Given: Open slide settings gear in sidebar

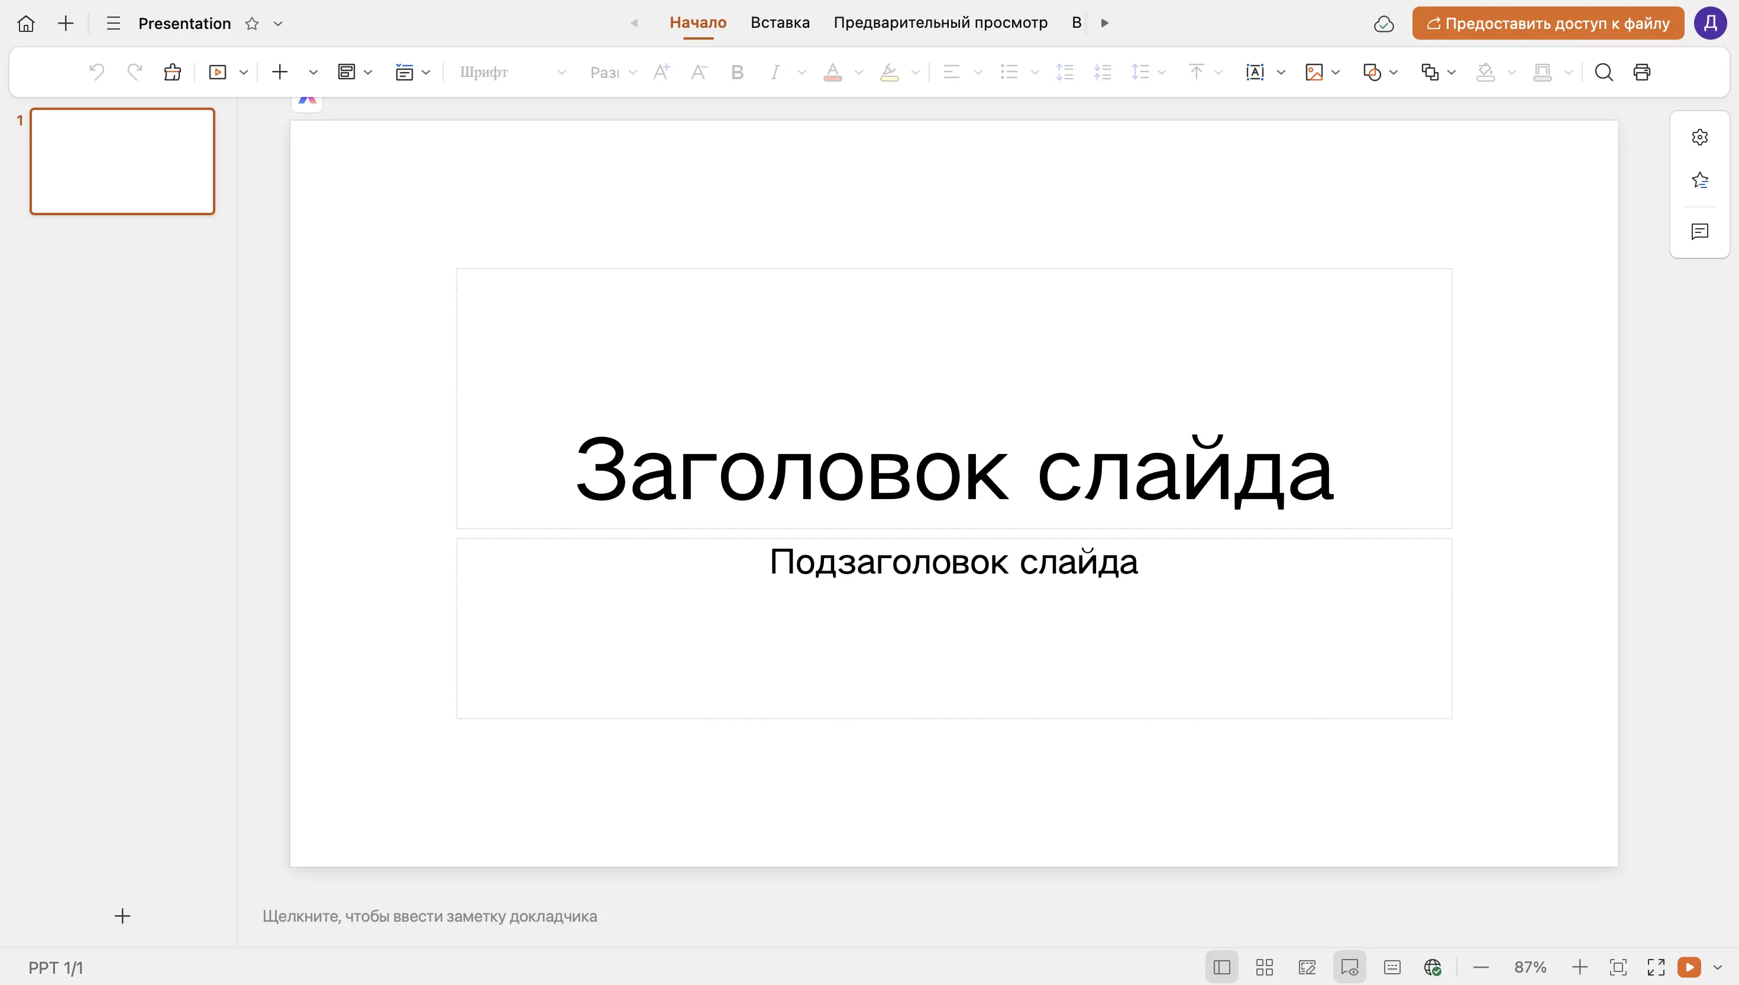Looking at the screenshot, I should [x=1700, y=137].
